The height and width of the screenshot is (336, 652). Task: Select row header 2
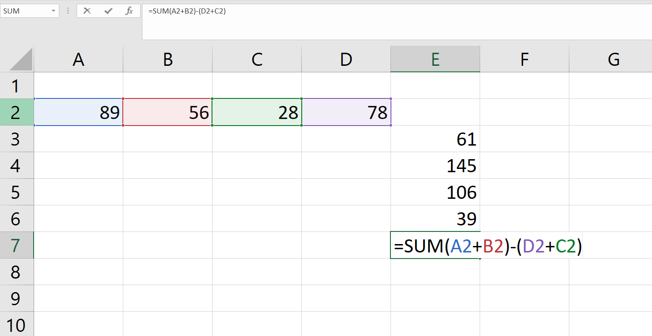[x=17, y=112]
